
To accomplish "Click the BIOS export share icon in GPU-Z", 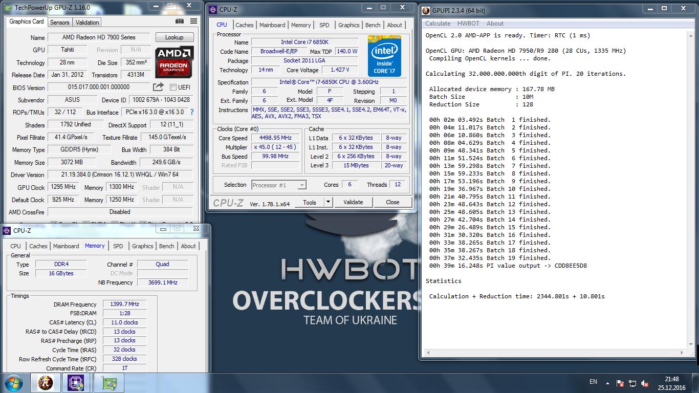I will click(159, 87).
